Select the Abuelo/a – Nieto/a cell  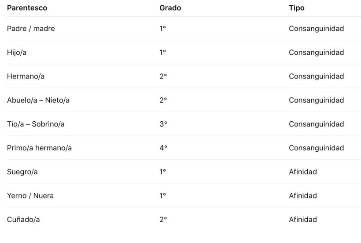tap(38, 100)
